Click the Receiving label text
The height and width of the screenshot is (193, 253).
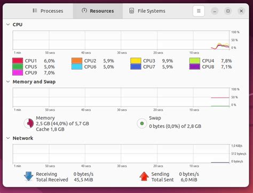click(x=46, y=174)
